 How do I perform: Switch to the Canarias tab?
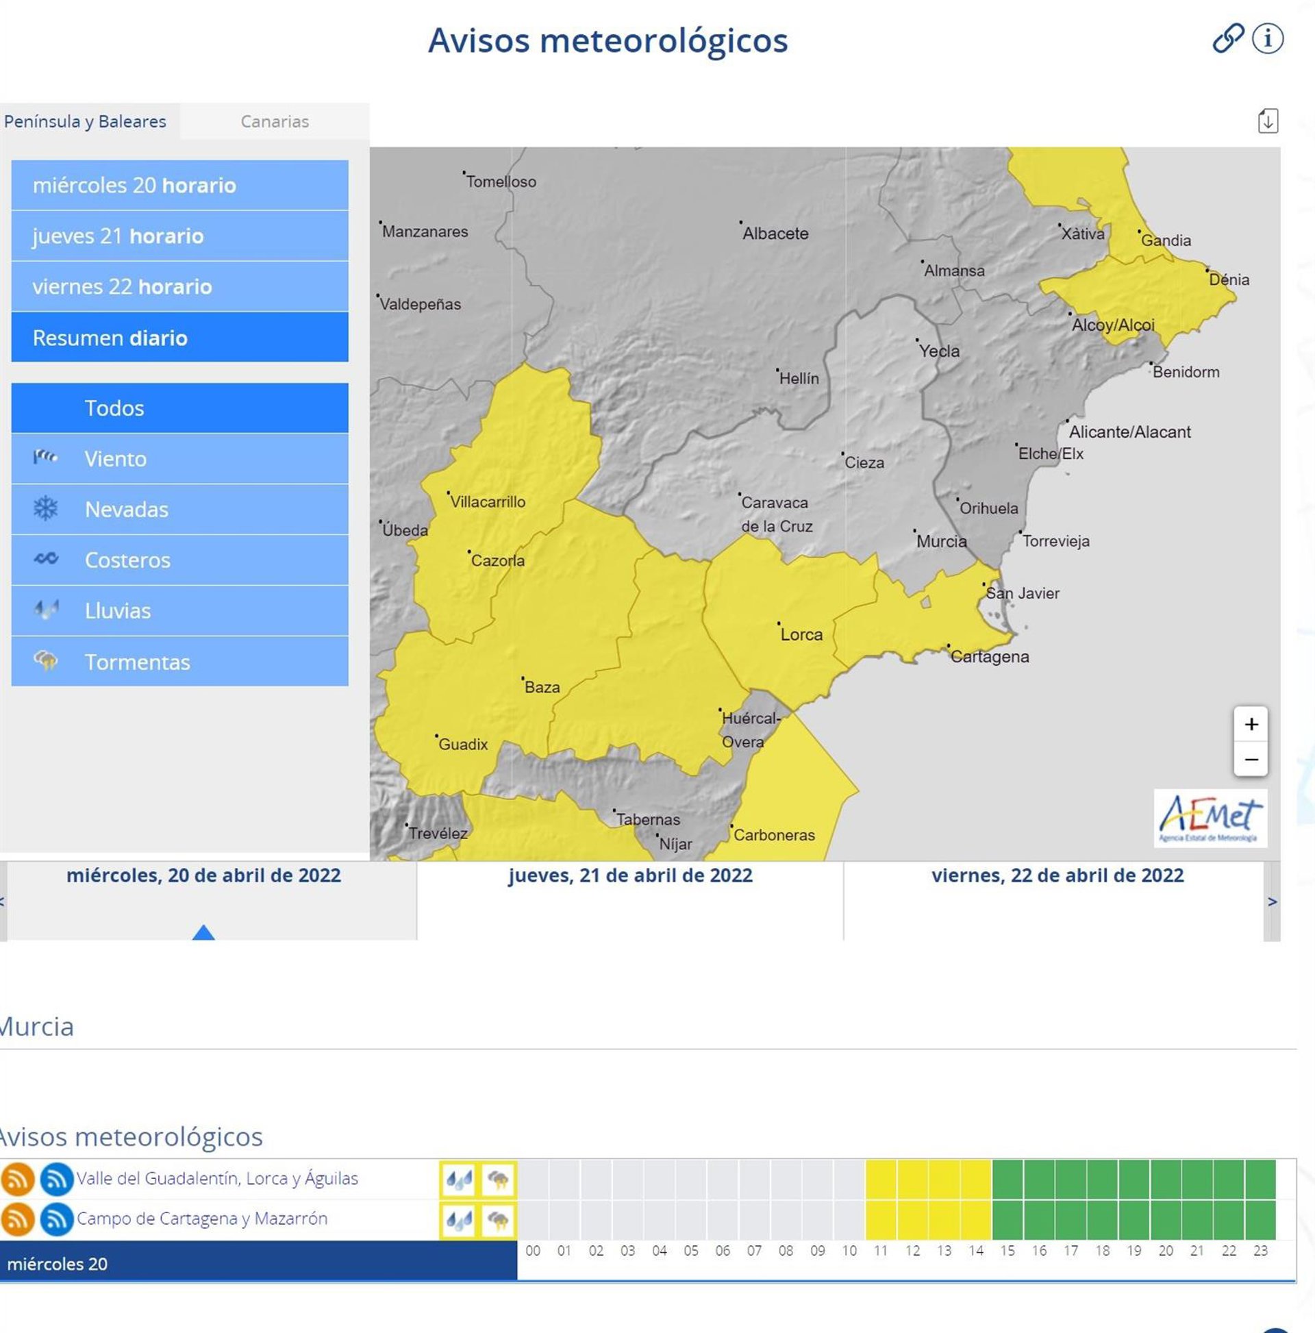[x=274, y=121]
